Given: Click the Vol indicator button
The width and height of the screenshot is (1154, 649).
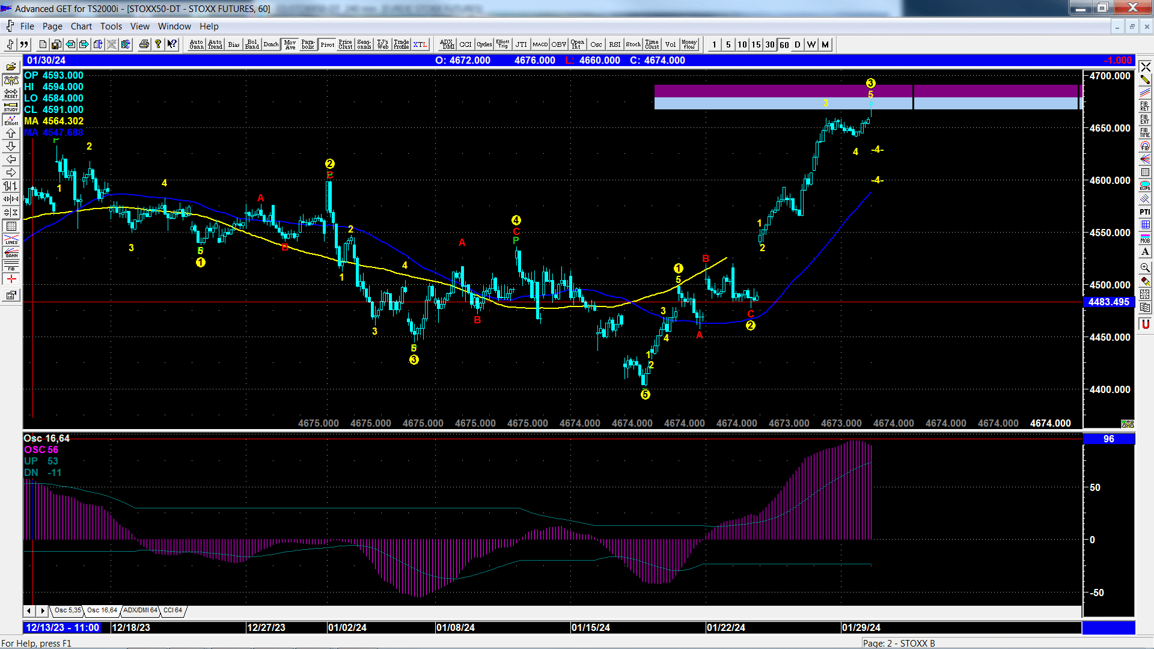Looking at the screenshot, I should coord(671,44).
